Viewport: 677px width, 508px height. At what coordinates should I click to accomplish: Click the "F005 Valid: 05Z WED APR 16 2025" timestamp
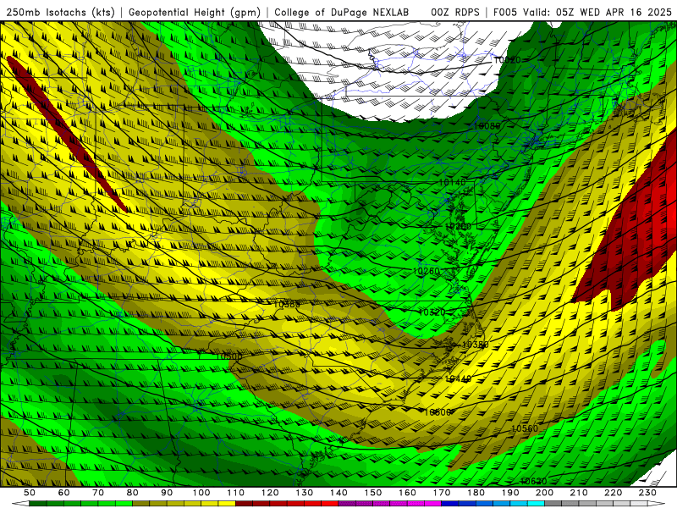(x=582, y=12)
